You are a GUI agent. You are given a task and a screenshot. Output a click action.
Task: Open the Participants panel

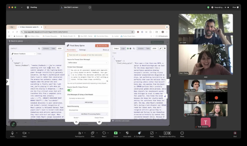click(79, 133)
